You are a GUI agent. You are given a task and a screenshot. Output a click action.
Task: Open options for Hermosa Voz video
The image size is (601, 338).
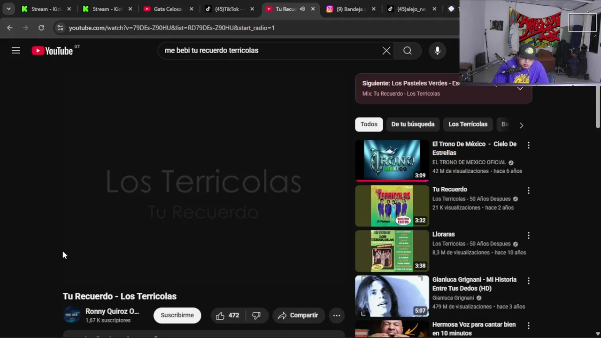[x=529, y=326]
